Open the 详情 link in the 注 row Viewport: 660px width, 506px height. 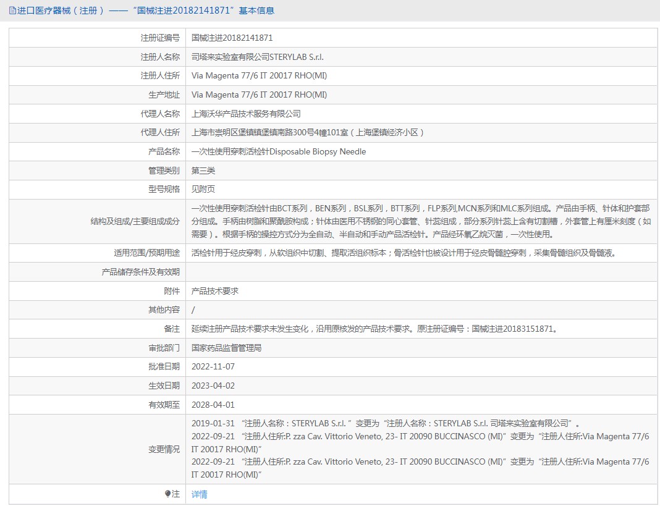click(199, 494)
